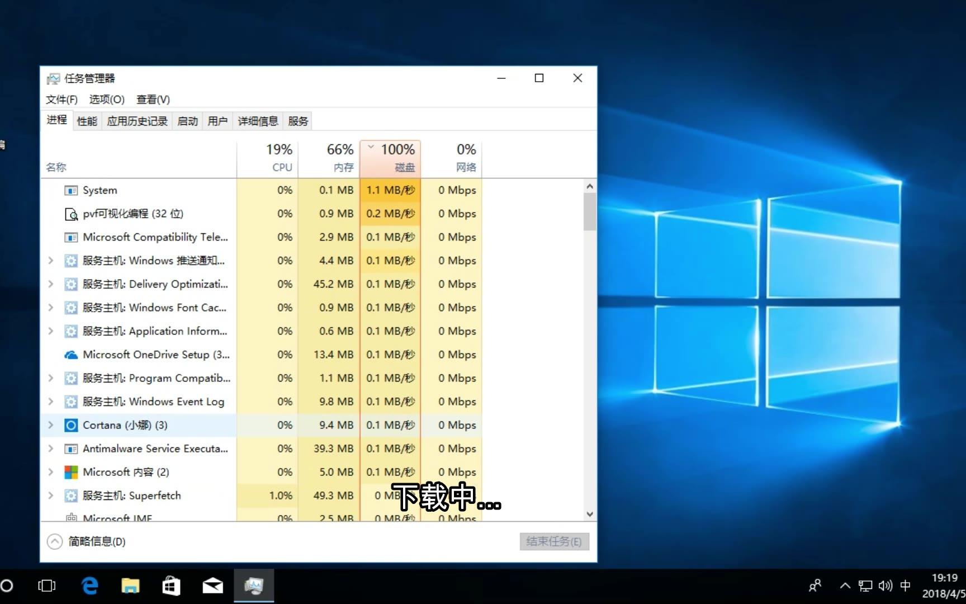The width and height of the screenshot is (966, 604).
Task: Click the Superfetch service gear icon
Action: click(71, 496)
